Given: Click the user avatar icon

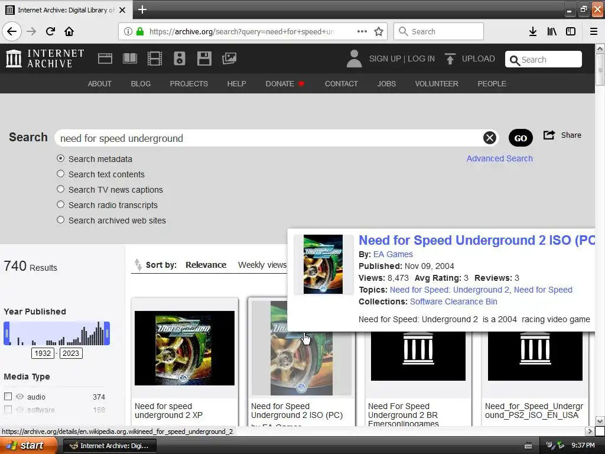Looking at the screenshot, I should [x=354, y=59].
